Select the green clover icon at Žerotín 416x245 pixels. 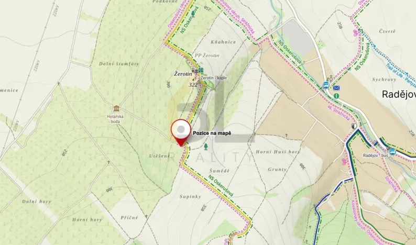click(201, 71)
